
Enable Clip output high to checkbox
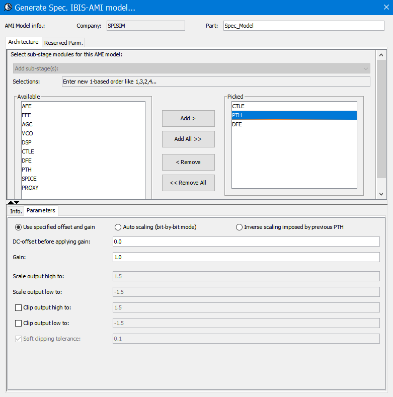19,307
